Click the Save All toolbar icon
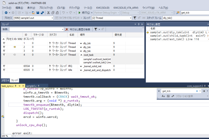Image resolution: width=209 pixels, height=139 pixels. [x=42, y=13]
